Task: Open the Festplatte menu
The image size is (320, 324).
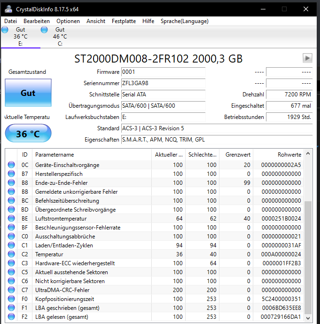Action: (x=124, y=21)
